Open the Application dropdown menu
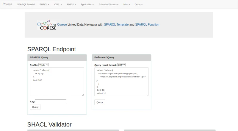 click(x=87, y=4)
